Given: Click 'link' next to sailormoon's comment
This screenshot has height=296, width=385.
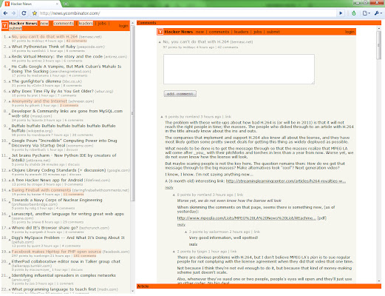Looking at the screenshot, I should coord(257,232).
